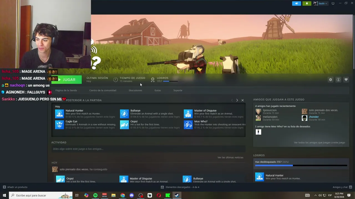The height and width of the screenshot is (199, 355).
Task: Click the Natural Hunter icon in Logros sidebar
Action: (260, 177)
